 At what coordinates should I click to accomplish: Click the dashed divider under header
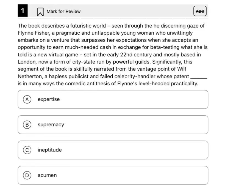(113, 18)
